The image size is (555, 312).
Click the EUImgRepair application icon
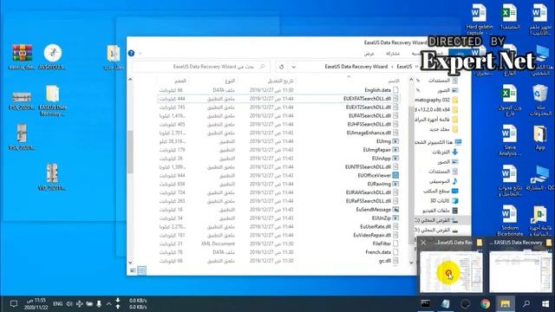[395, 150]
